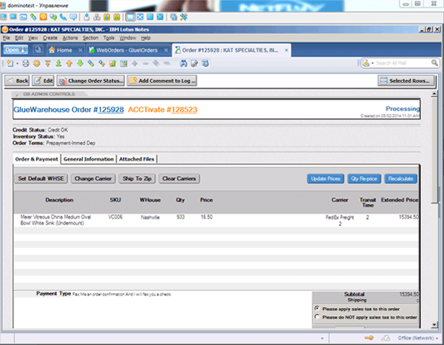Image resolution: width=444 pixels, height=345 pixels.
Task: Open the Actions menu
Action: tap(70, 38)
